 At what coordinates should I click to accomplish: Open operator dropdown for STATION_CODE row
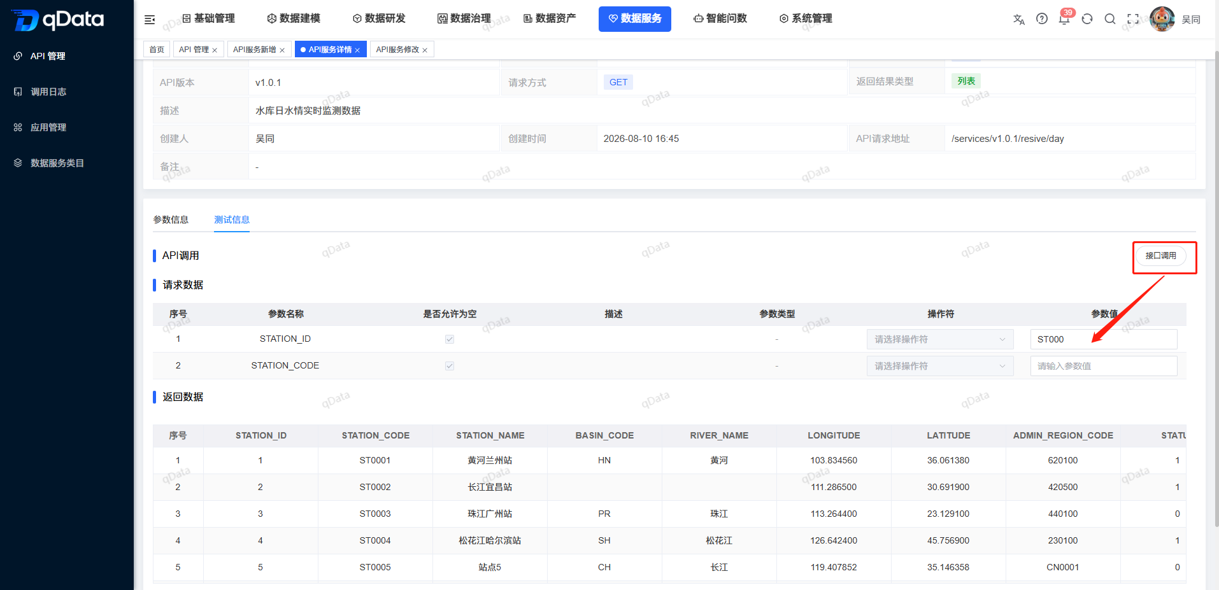[x=939, y=366]
